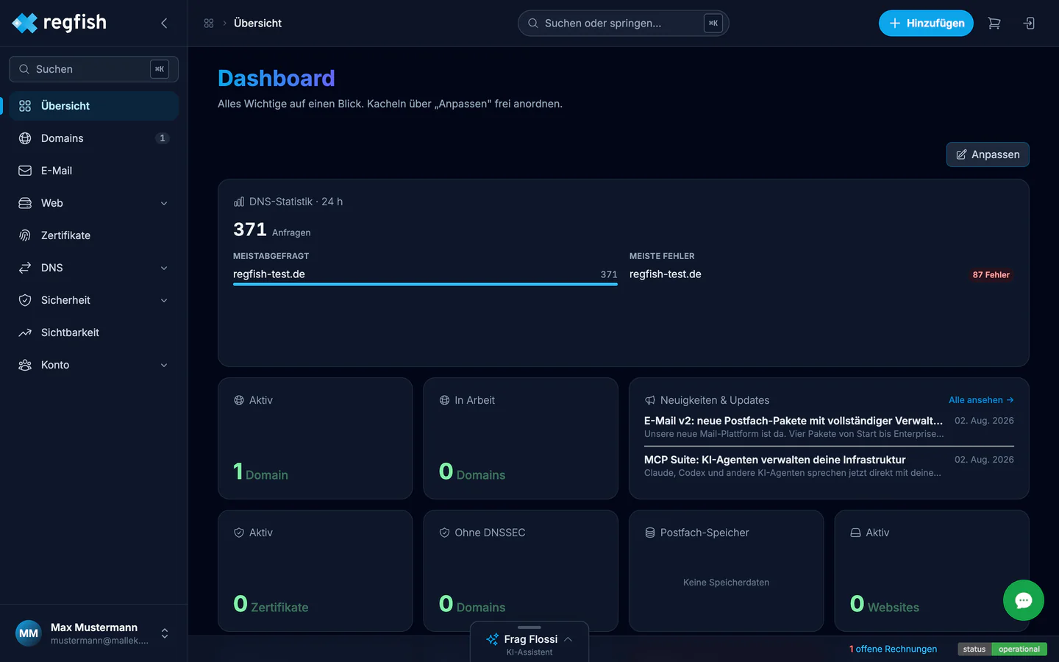
Task: Expand the Sicherheit submenu
Action: tap(164, 300)
